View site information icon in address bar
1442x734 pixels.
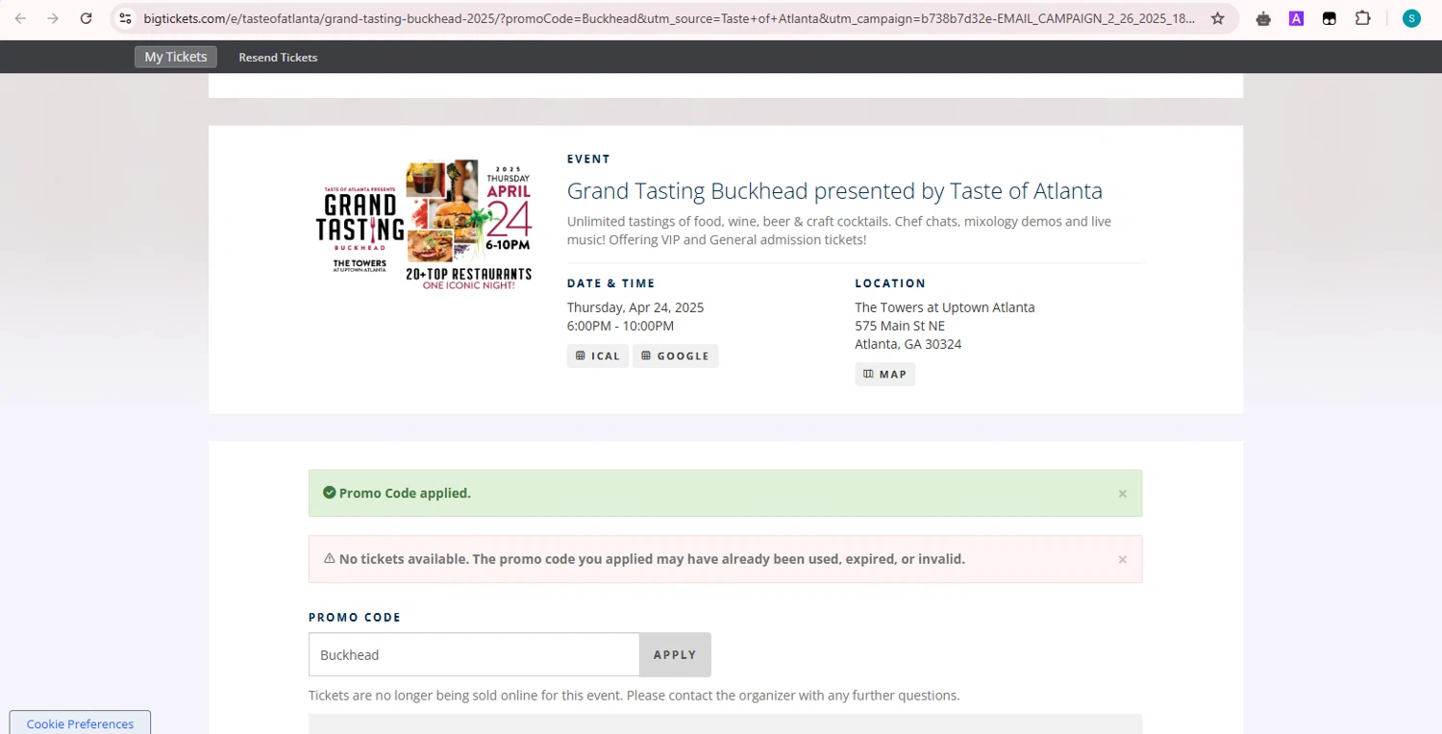[125, 18]
